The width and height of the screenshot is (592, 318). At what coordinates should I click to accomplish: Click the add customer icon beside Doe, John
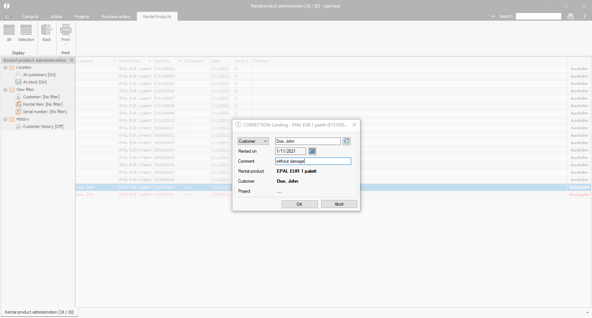point(346,141)
